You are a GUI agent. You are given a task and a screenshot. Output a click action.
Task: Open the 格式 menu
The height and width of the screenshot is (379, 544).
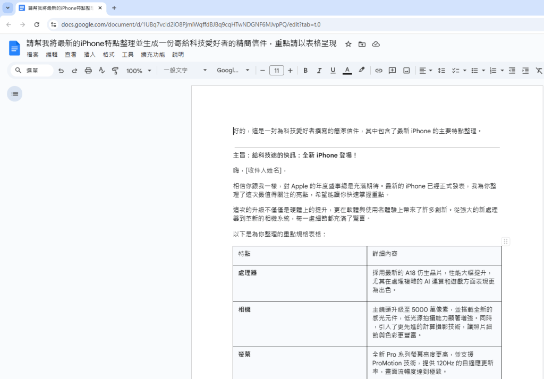(108, 55)
